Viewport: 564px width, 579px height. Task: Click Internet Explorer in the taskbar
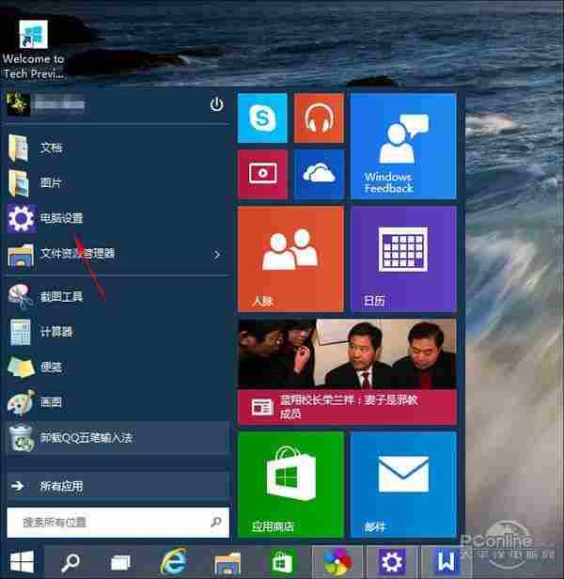click(172, 562)
